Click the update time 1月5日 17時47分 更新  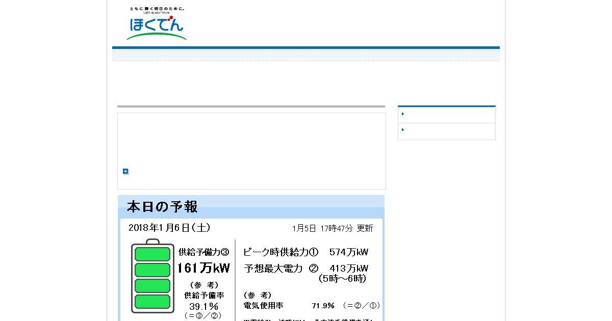[x=333, y=228]
